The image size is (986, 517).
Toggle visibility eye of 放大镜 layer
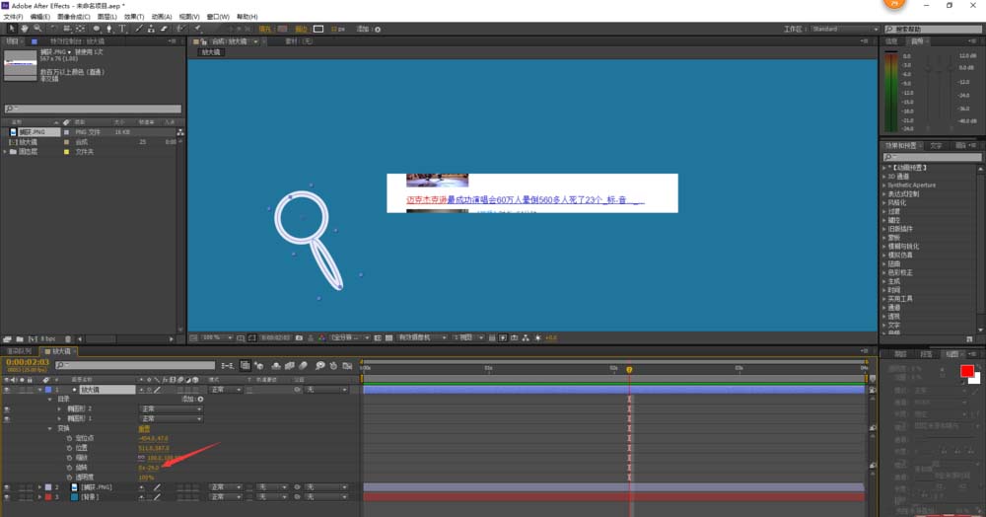click(7, 390)
